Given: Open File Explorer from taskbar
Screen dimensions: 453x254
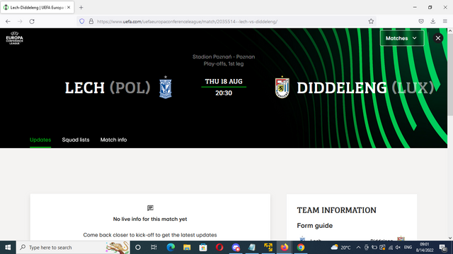Looking at the screenshot, I should click(x=187, y=248).
